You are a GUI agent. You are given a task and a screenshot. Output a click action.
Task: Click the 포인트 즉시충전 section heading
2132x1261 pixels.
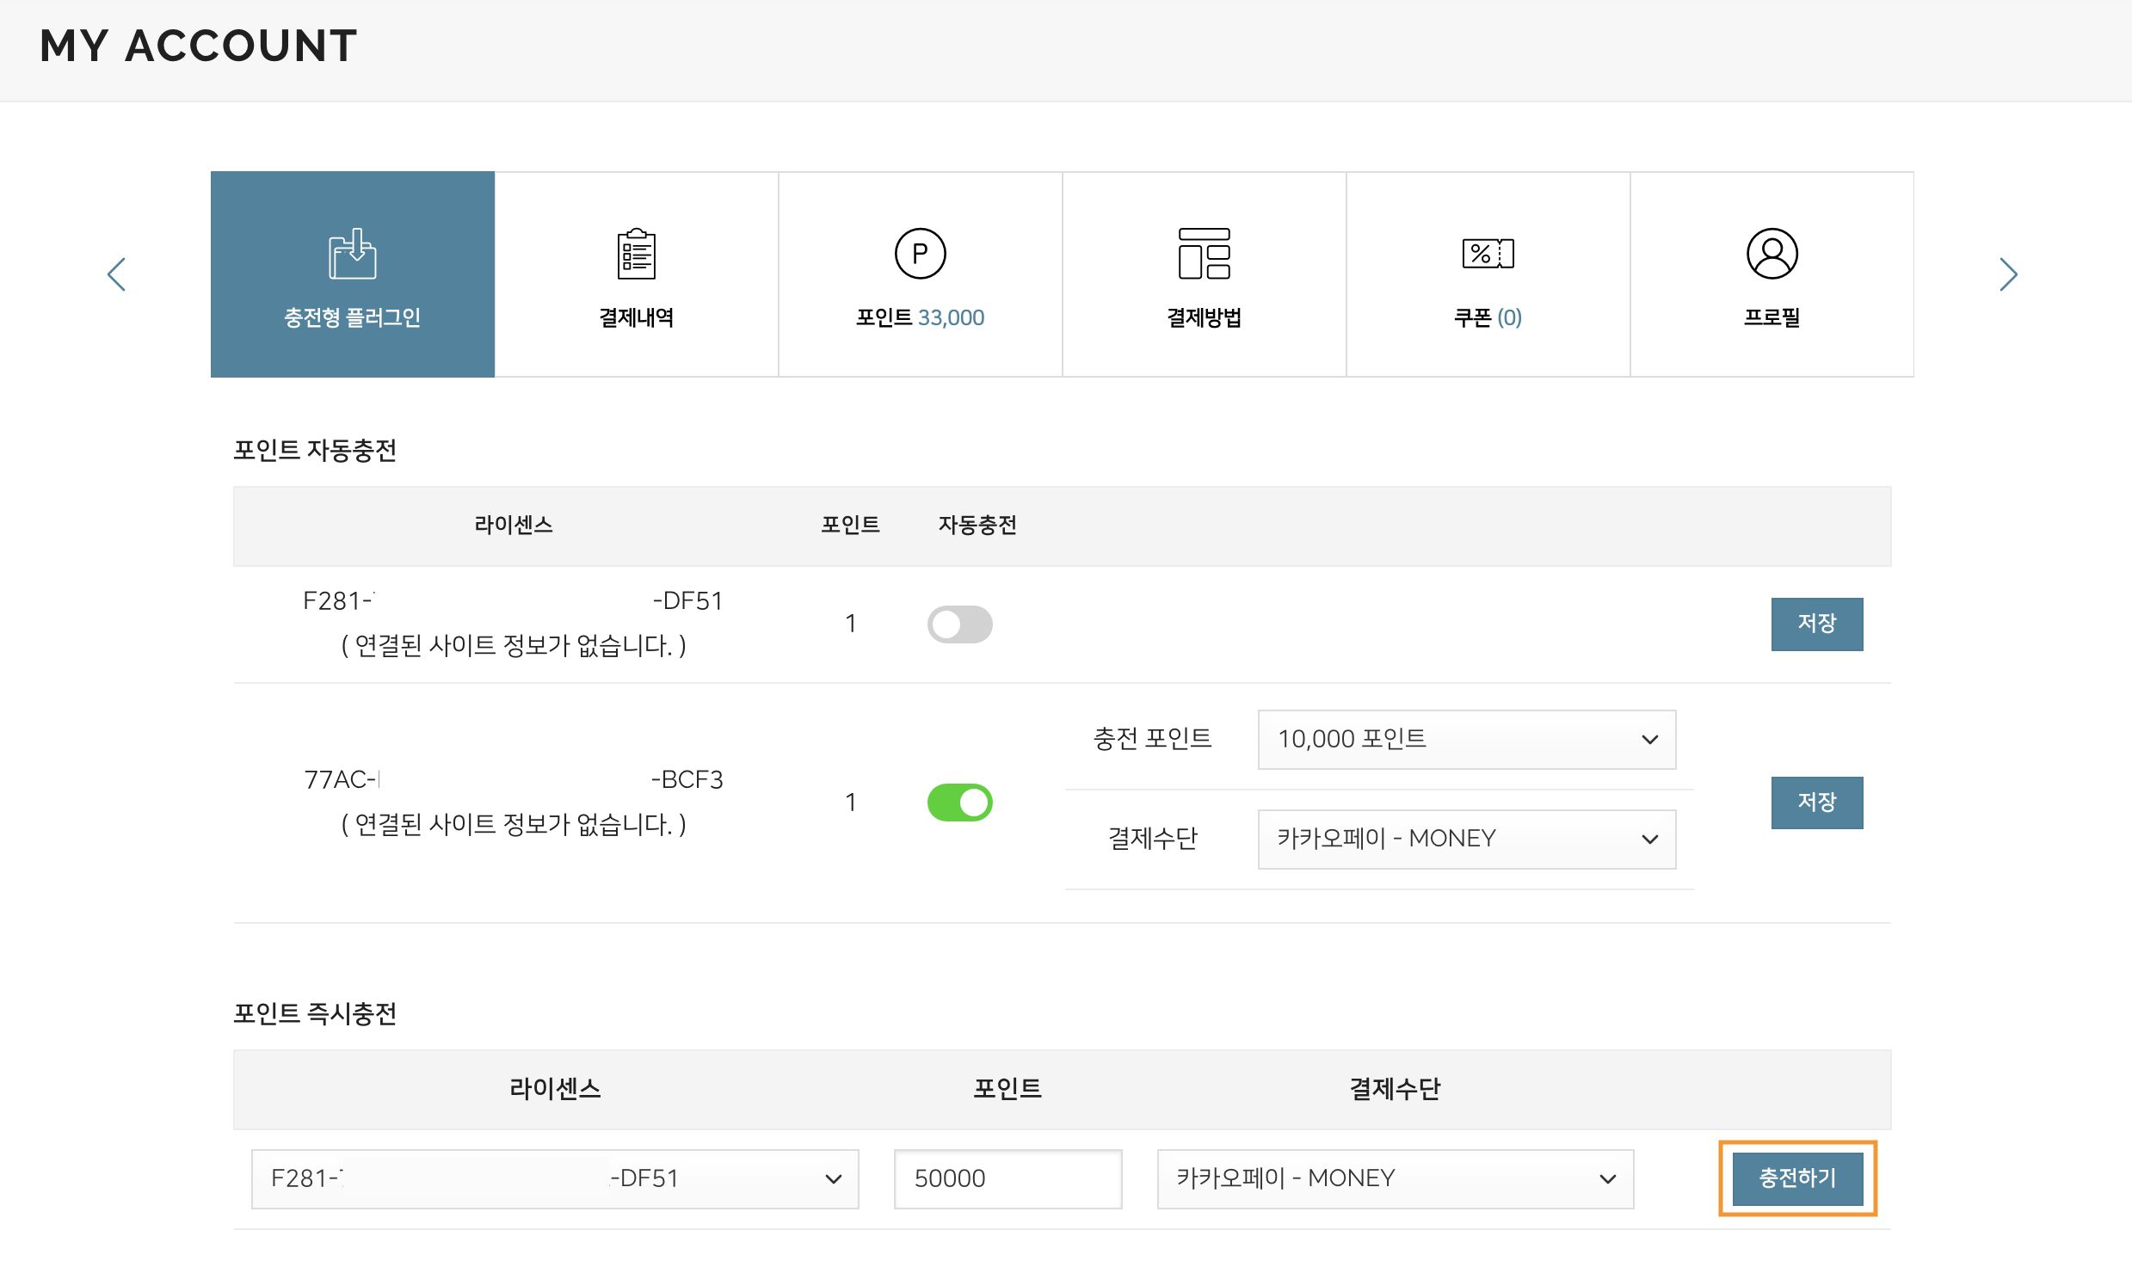(x=315, y=1013)
